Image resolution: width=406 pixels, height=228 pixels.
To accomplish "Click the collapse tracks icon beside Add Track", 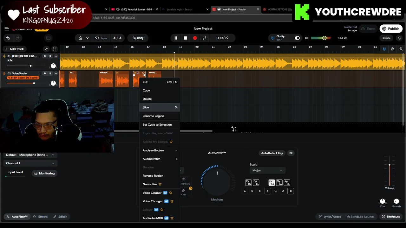I will pyautogui.click(x=55, y=49).
